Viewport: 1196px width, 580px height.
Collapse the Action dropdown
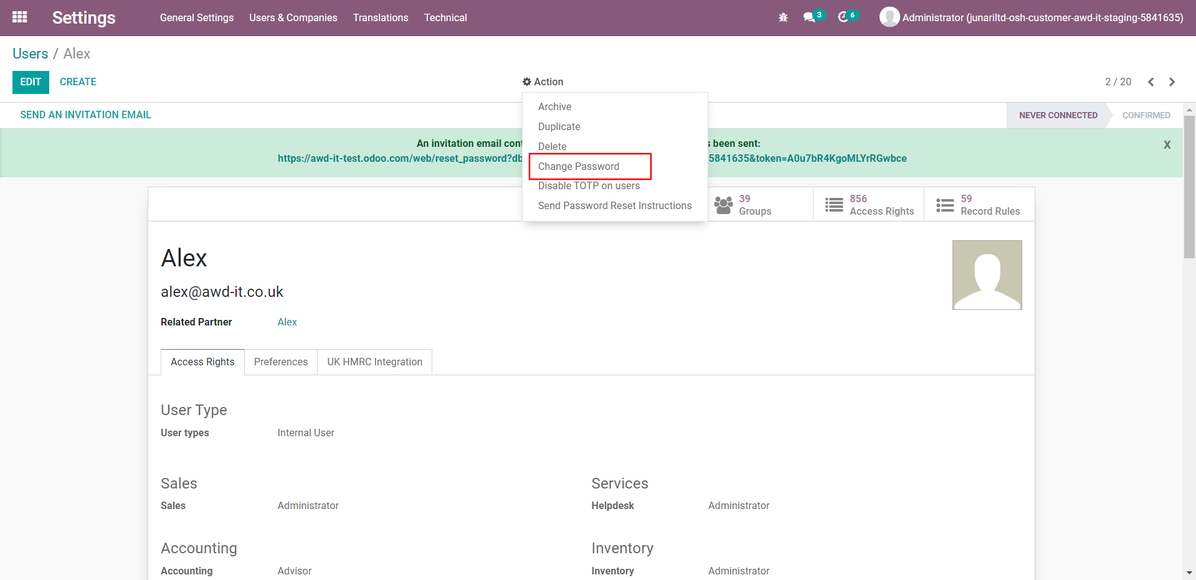coord(543,82)
